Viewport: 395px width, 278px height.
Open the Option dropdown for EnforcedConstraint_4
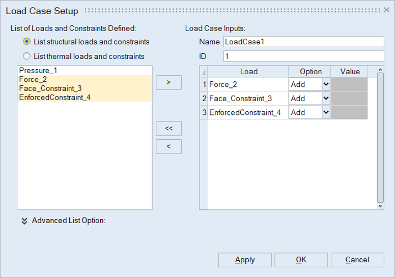click(x=326, y=113)
